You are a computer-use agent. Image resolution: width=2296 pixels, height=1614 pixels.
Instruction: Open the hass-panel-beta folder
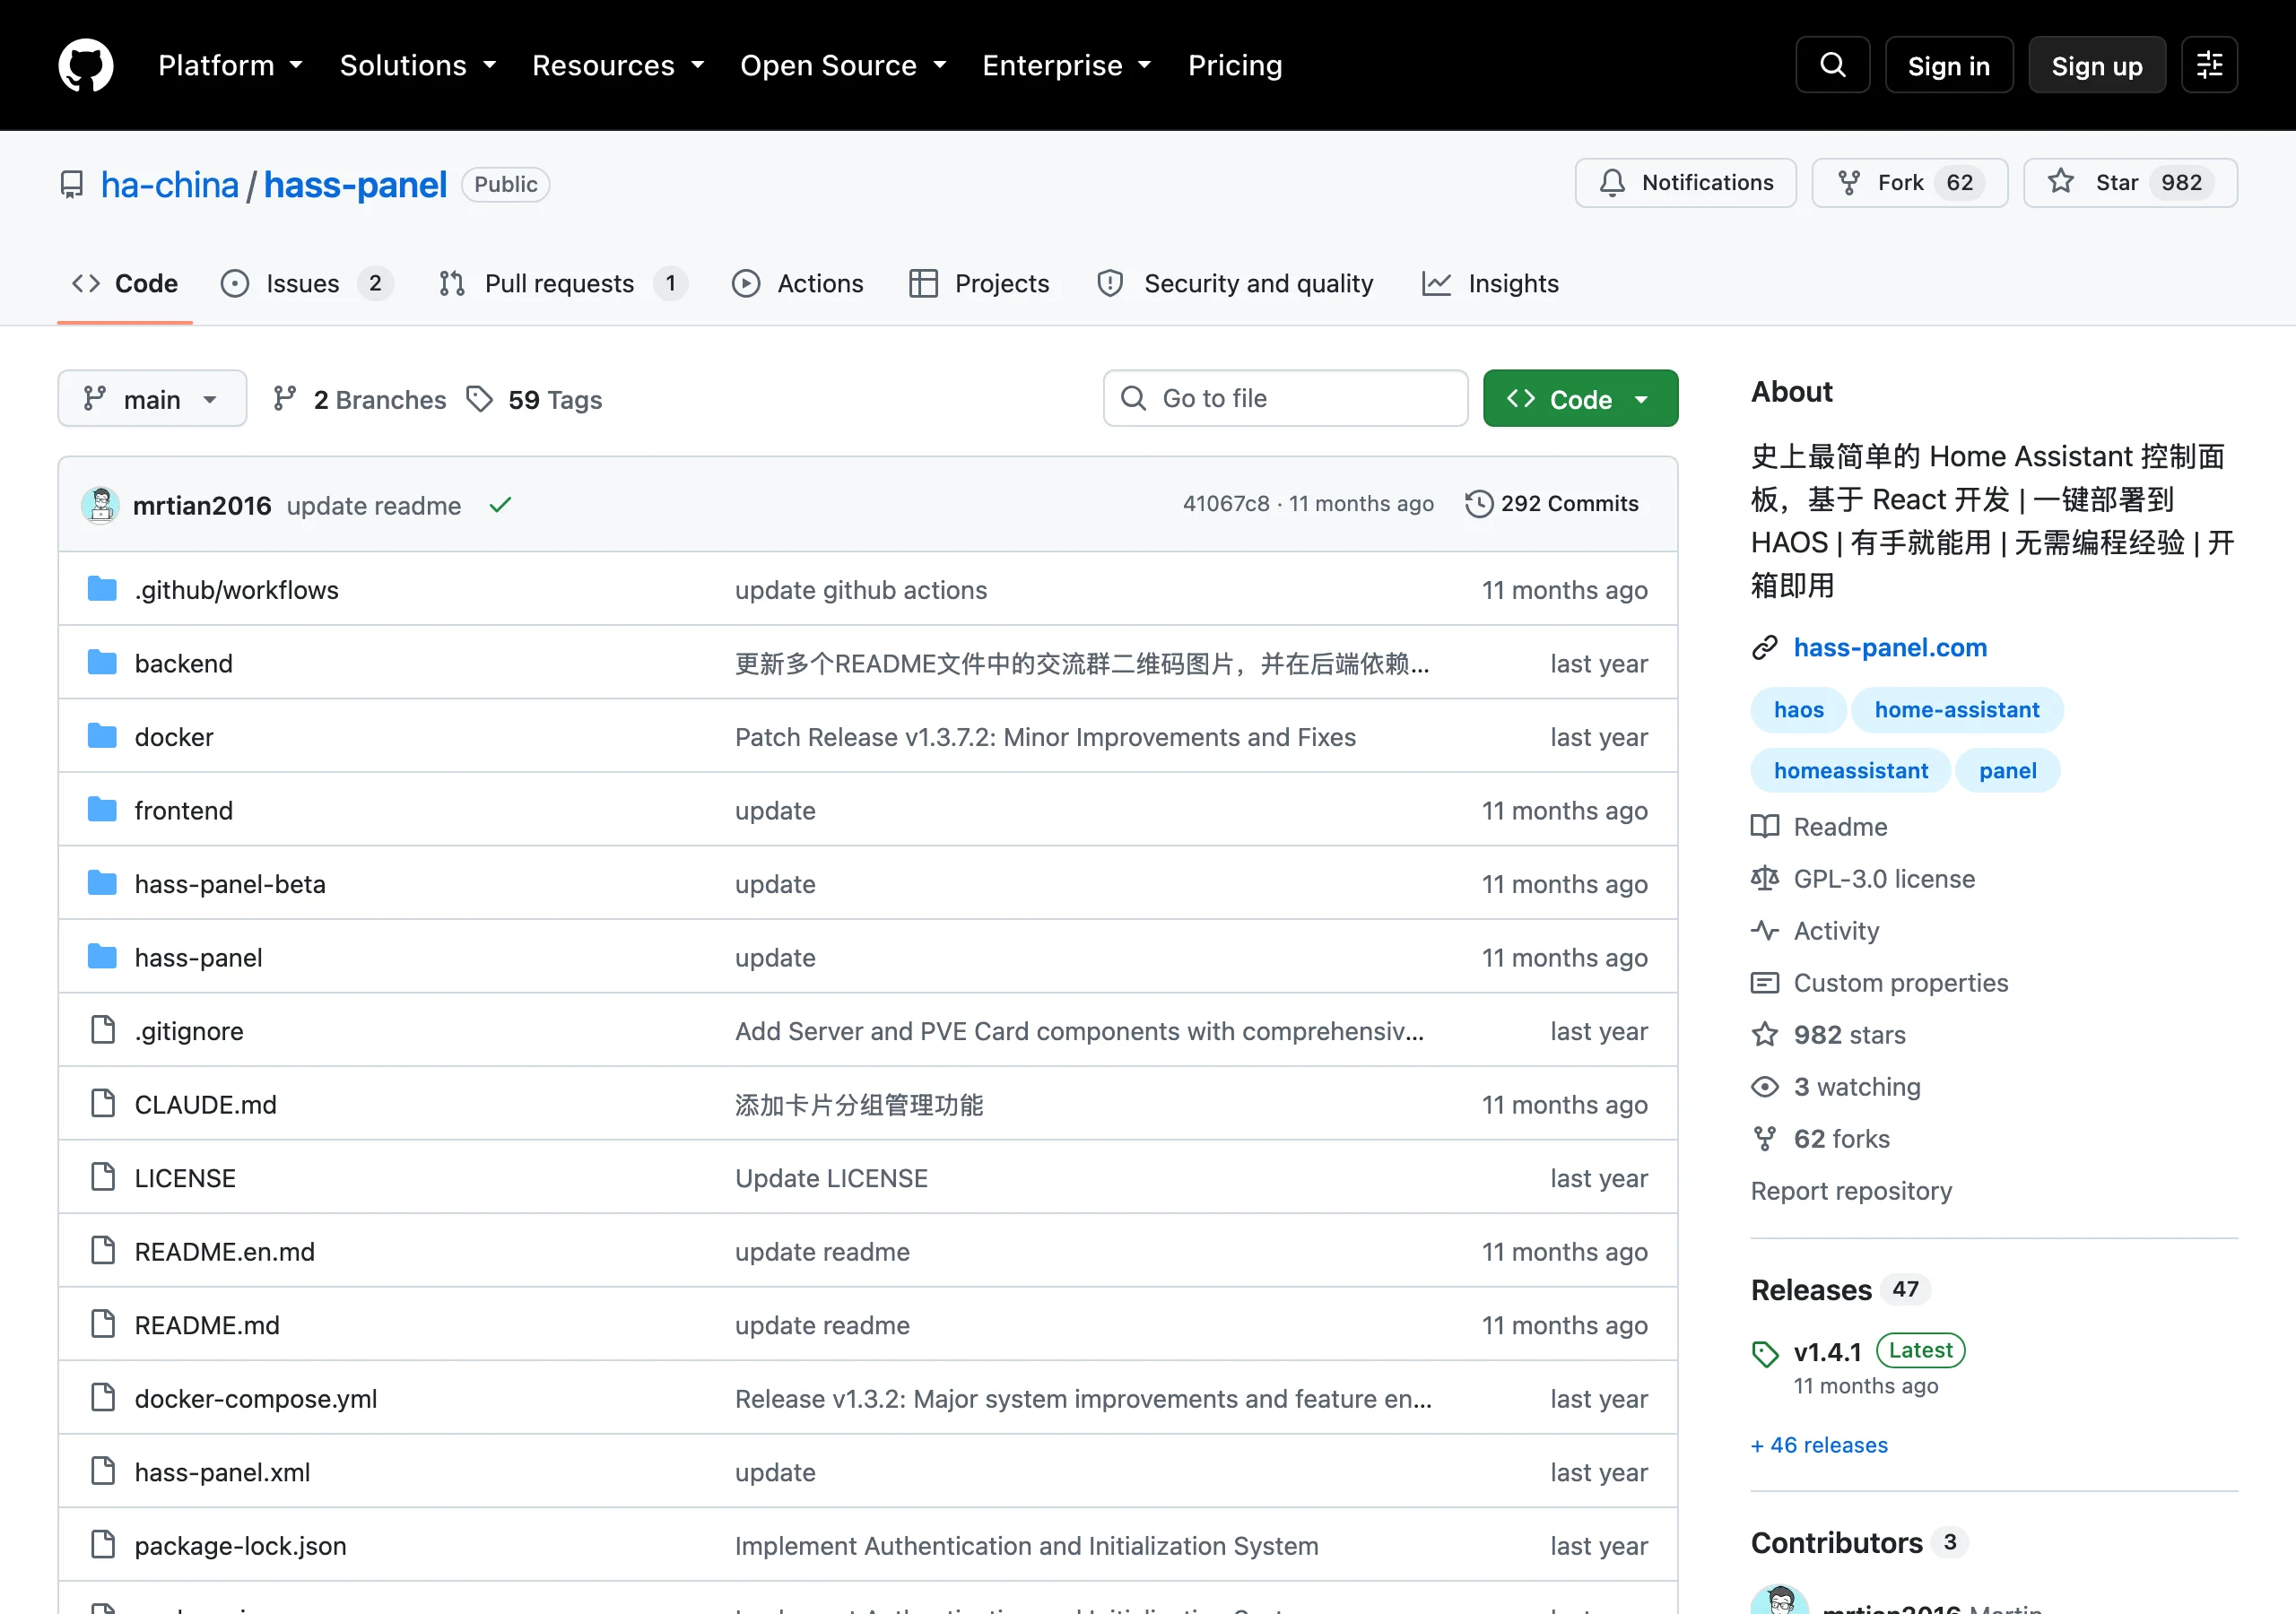coord(230,884)
